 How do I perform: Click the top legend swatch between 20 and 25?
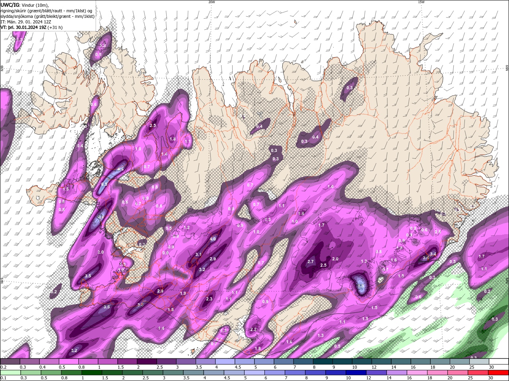[460, 362]
